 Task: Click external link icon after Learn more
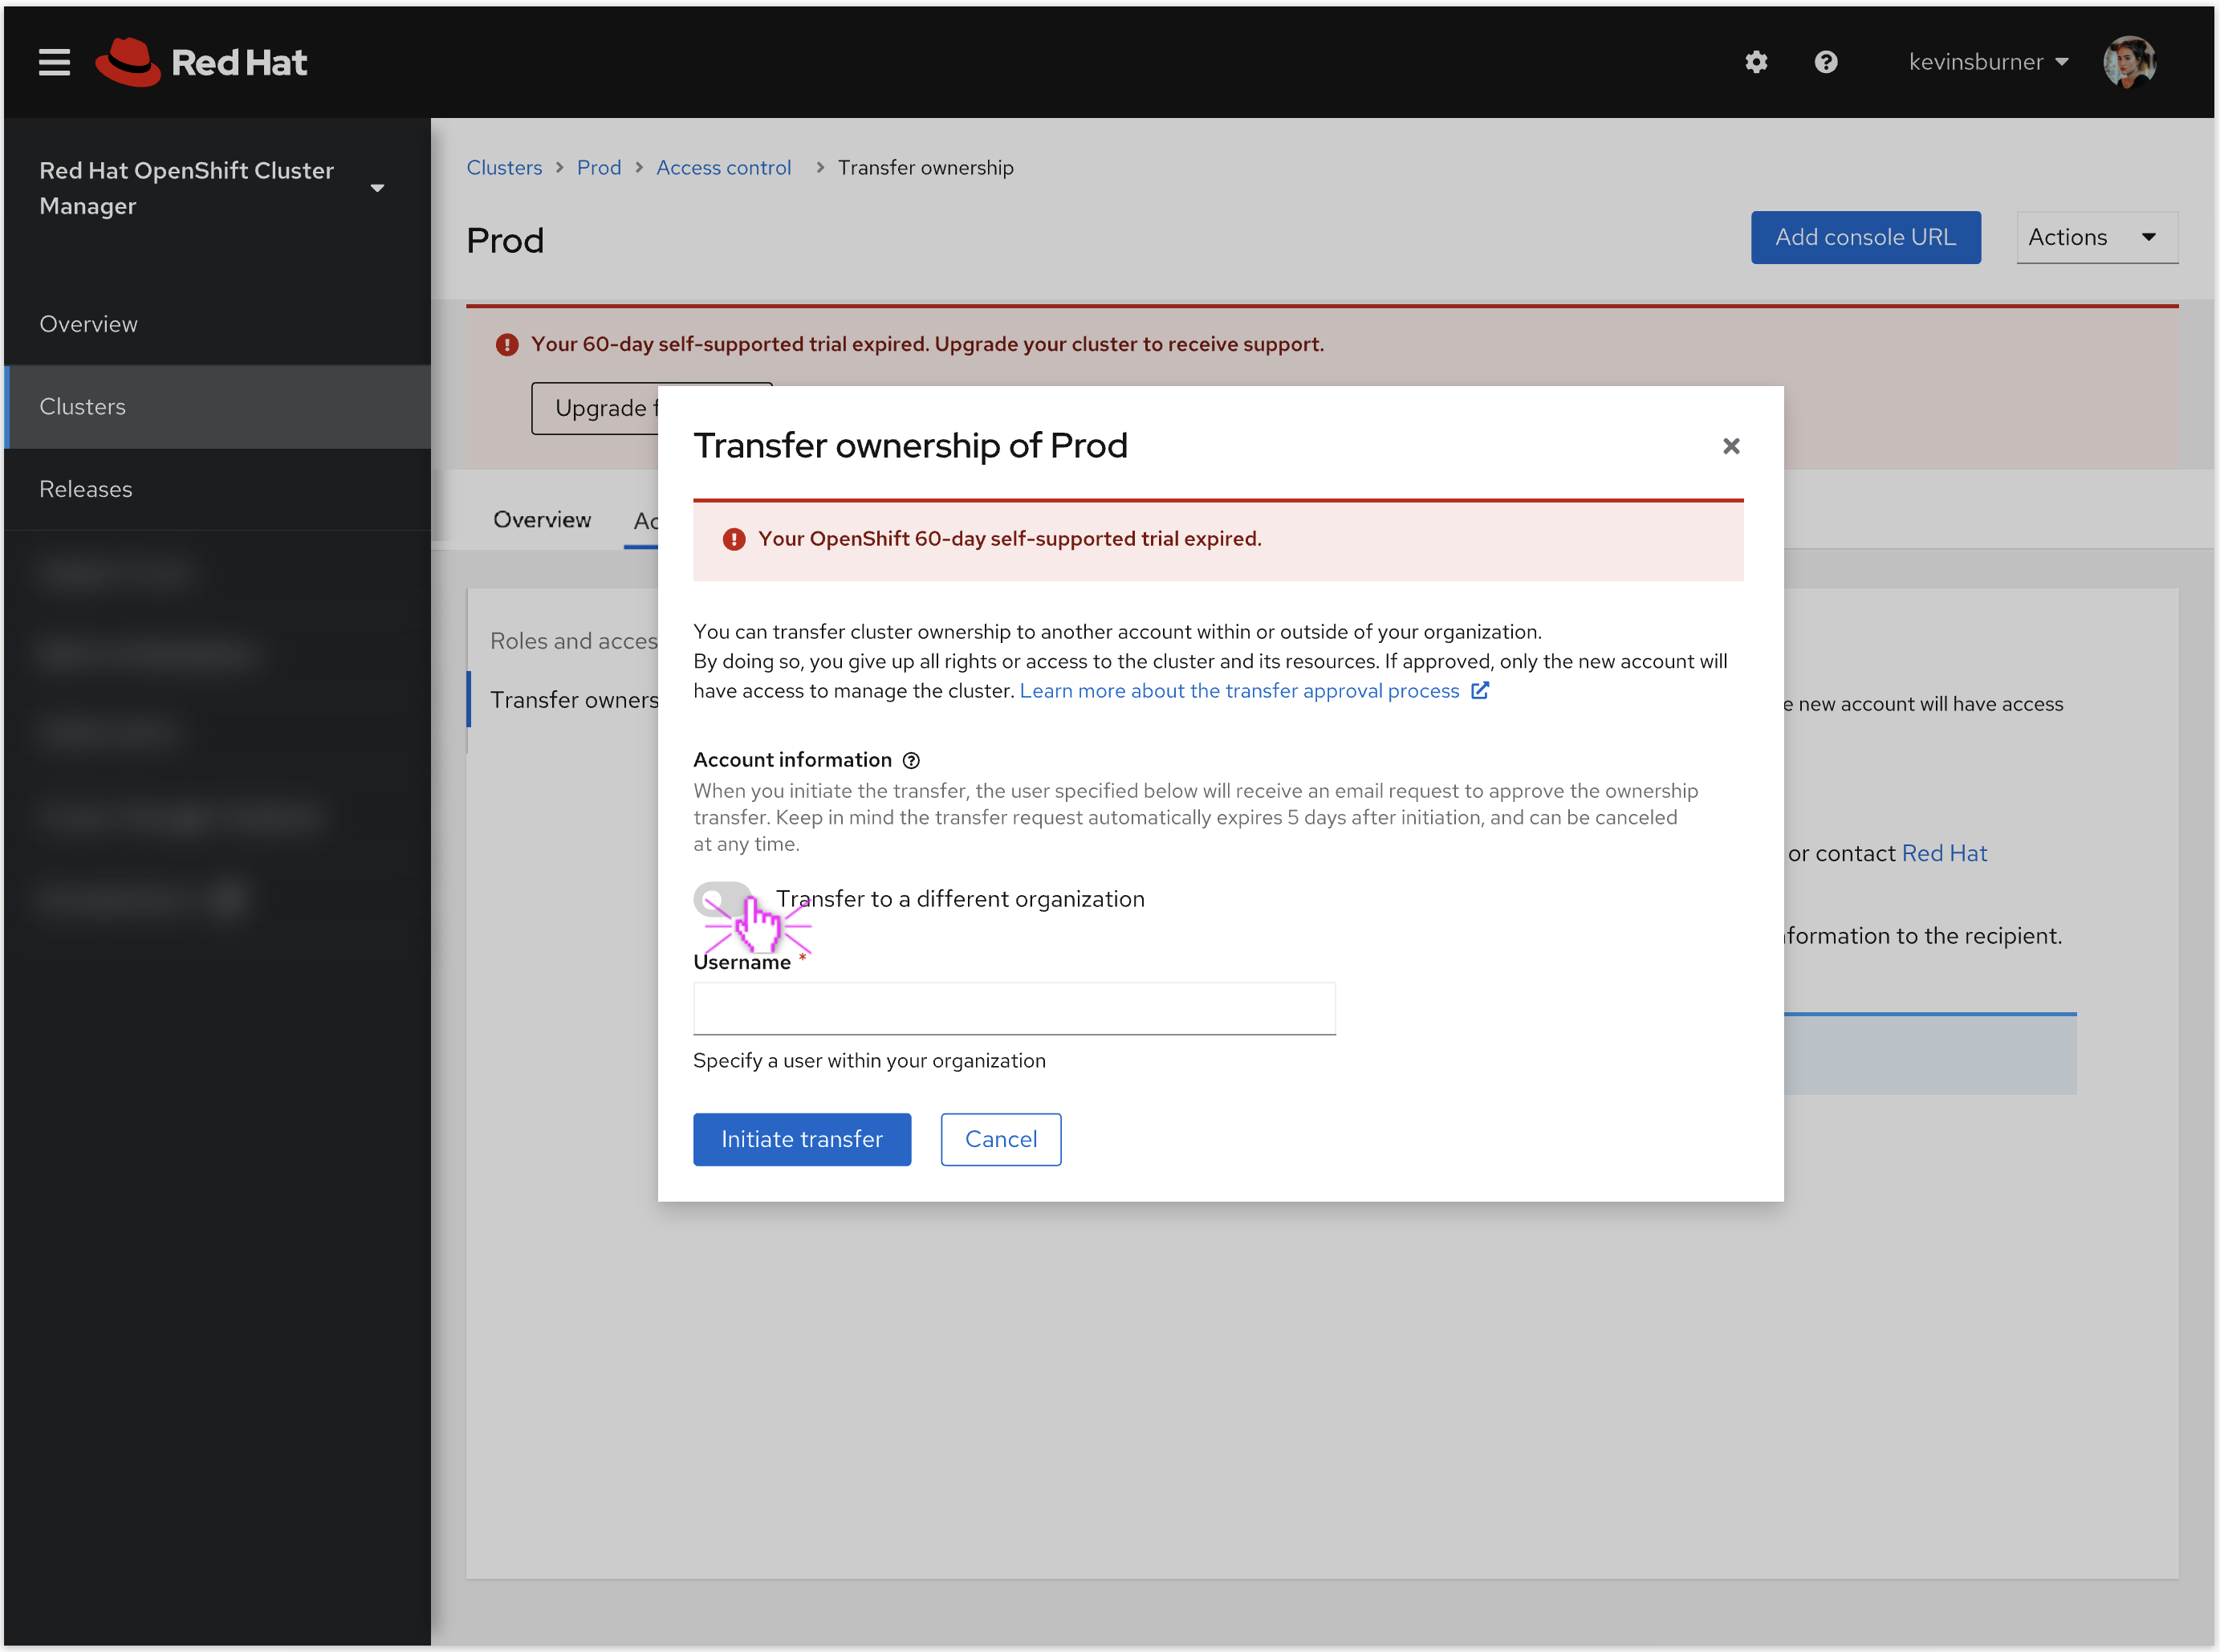tap(1480, 691)
